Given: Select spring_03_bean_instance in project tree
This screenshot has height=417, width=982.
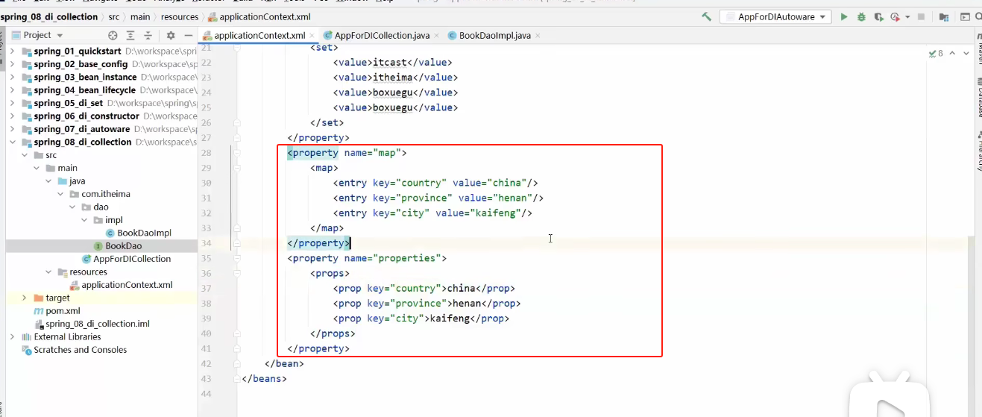Looking at the screenshot, I should [85, 77].
